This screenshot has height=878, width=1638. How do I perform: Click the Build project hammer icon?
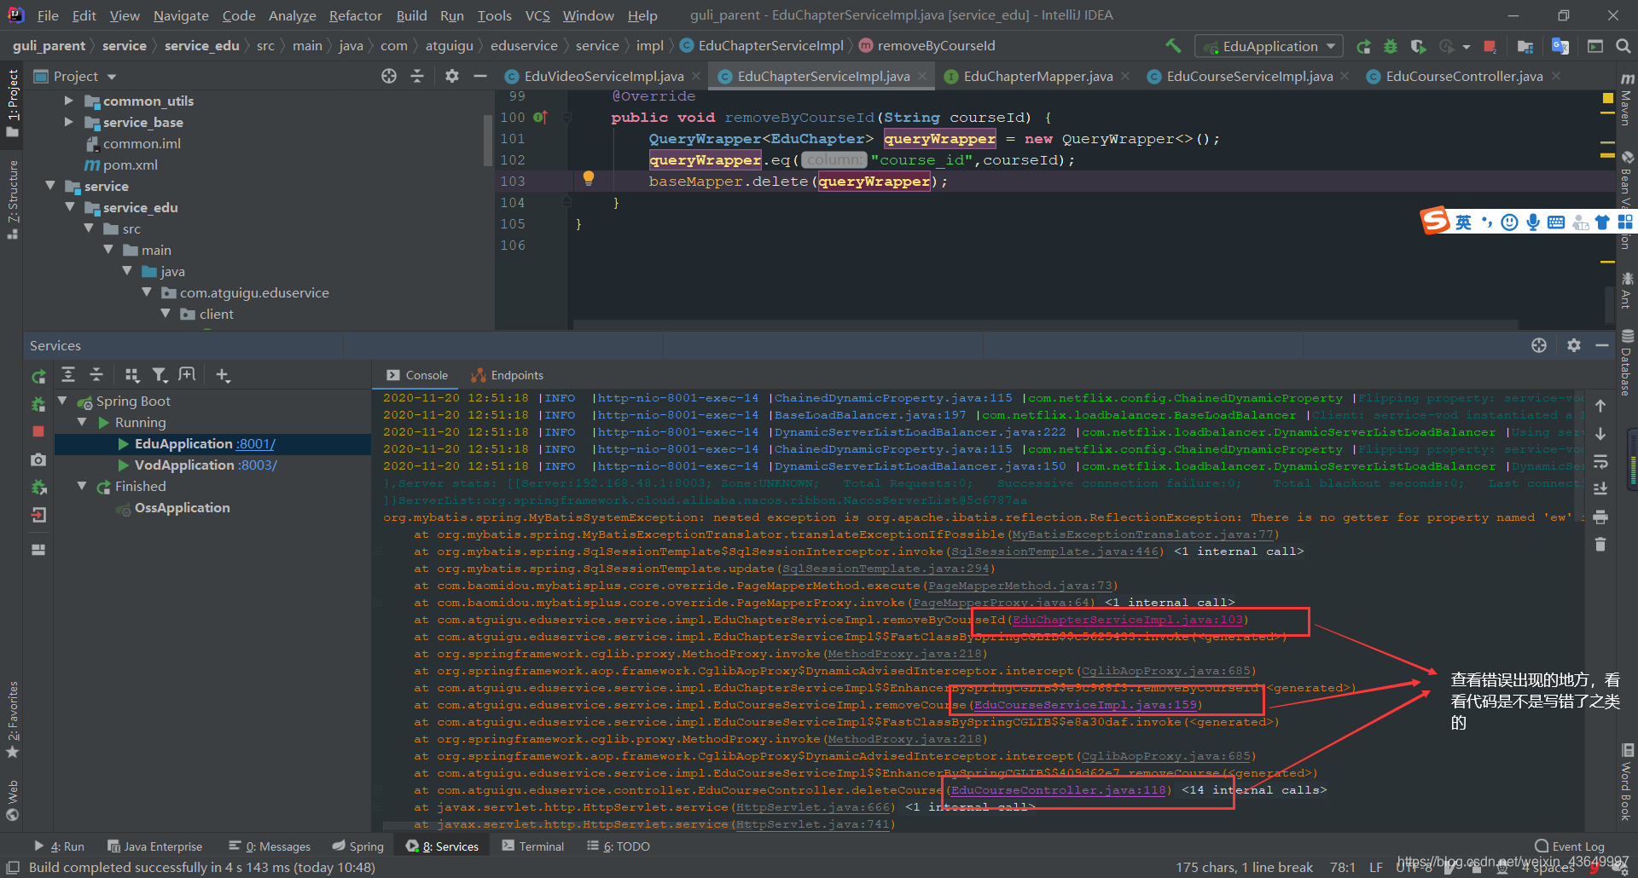coord(1174,46)
